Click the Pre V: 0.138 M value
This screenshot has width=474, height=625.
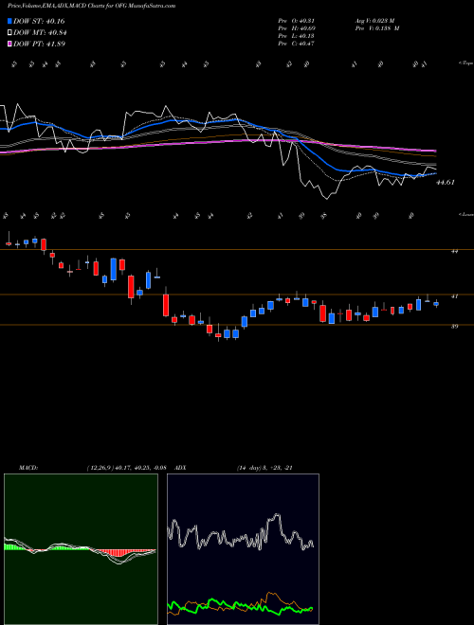click(x=376, y=28)
